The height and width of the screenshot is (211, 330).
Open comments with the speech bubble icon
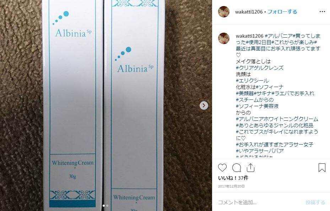tap(237, 168)
